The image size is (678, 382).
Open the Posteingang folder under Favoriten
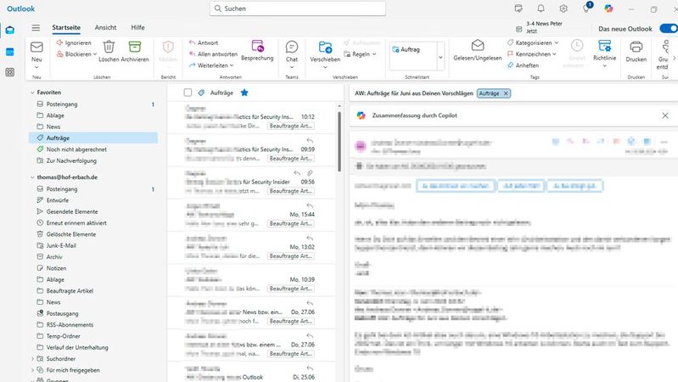[x=93, y=104]
